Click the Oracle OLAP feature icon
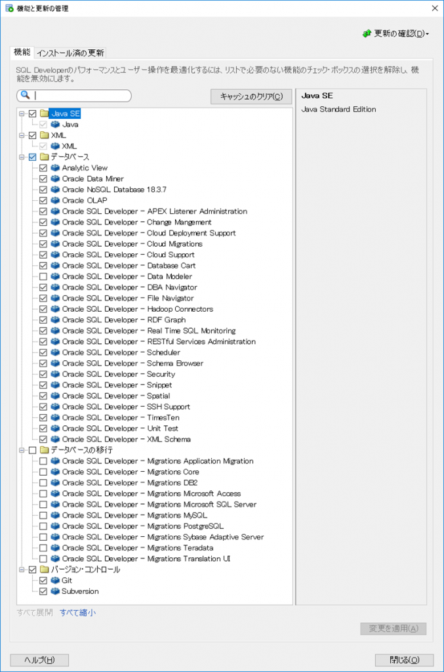This screenshot has height=672, width=444. click(x=55, y=200)
